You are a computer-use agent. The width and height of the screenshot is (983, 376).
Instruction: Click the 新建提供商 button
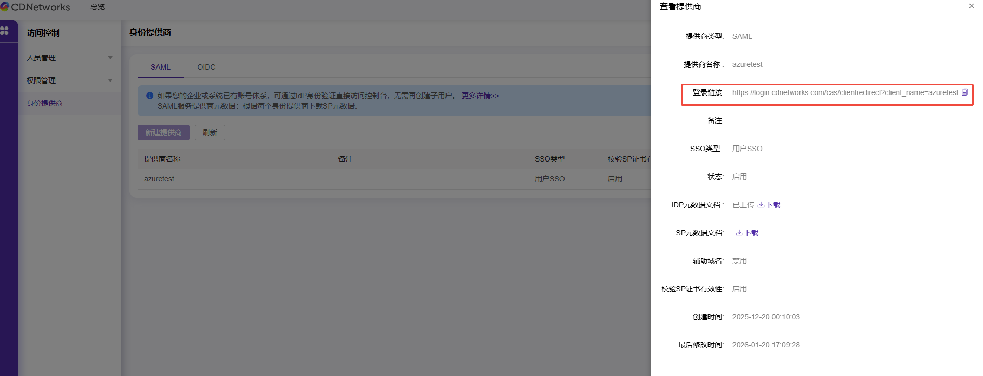click(163, 132)
